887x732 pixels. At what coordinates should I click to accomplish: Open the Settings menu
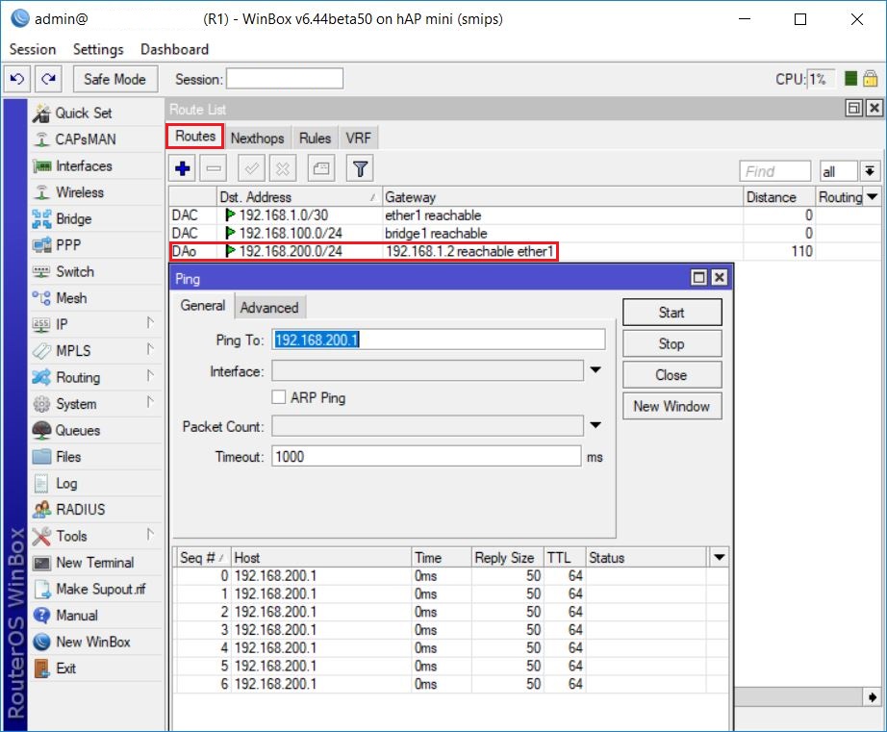point(98,49)
